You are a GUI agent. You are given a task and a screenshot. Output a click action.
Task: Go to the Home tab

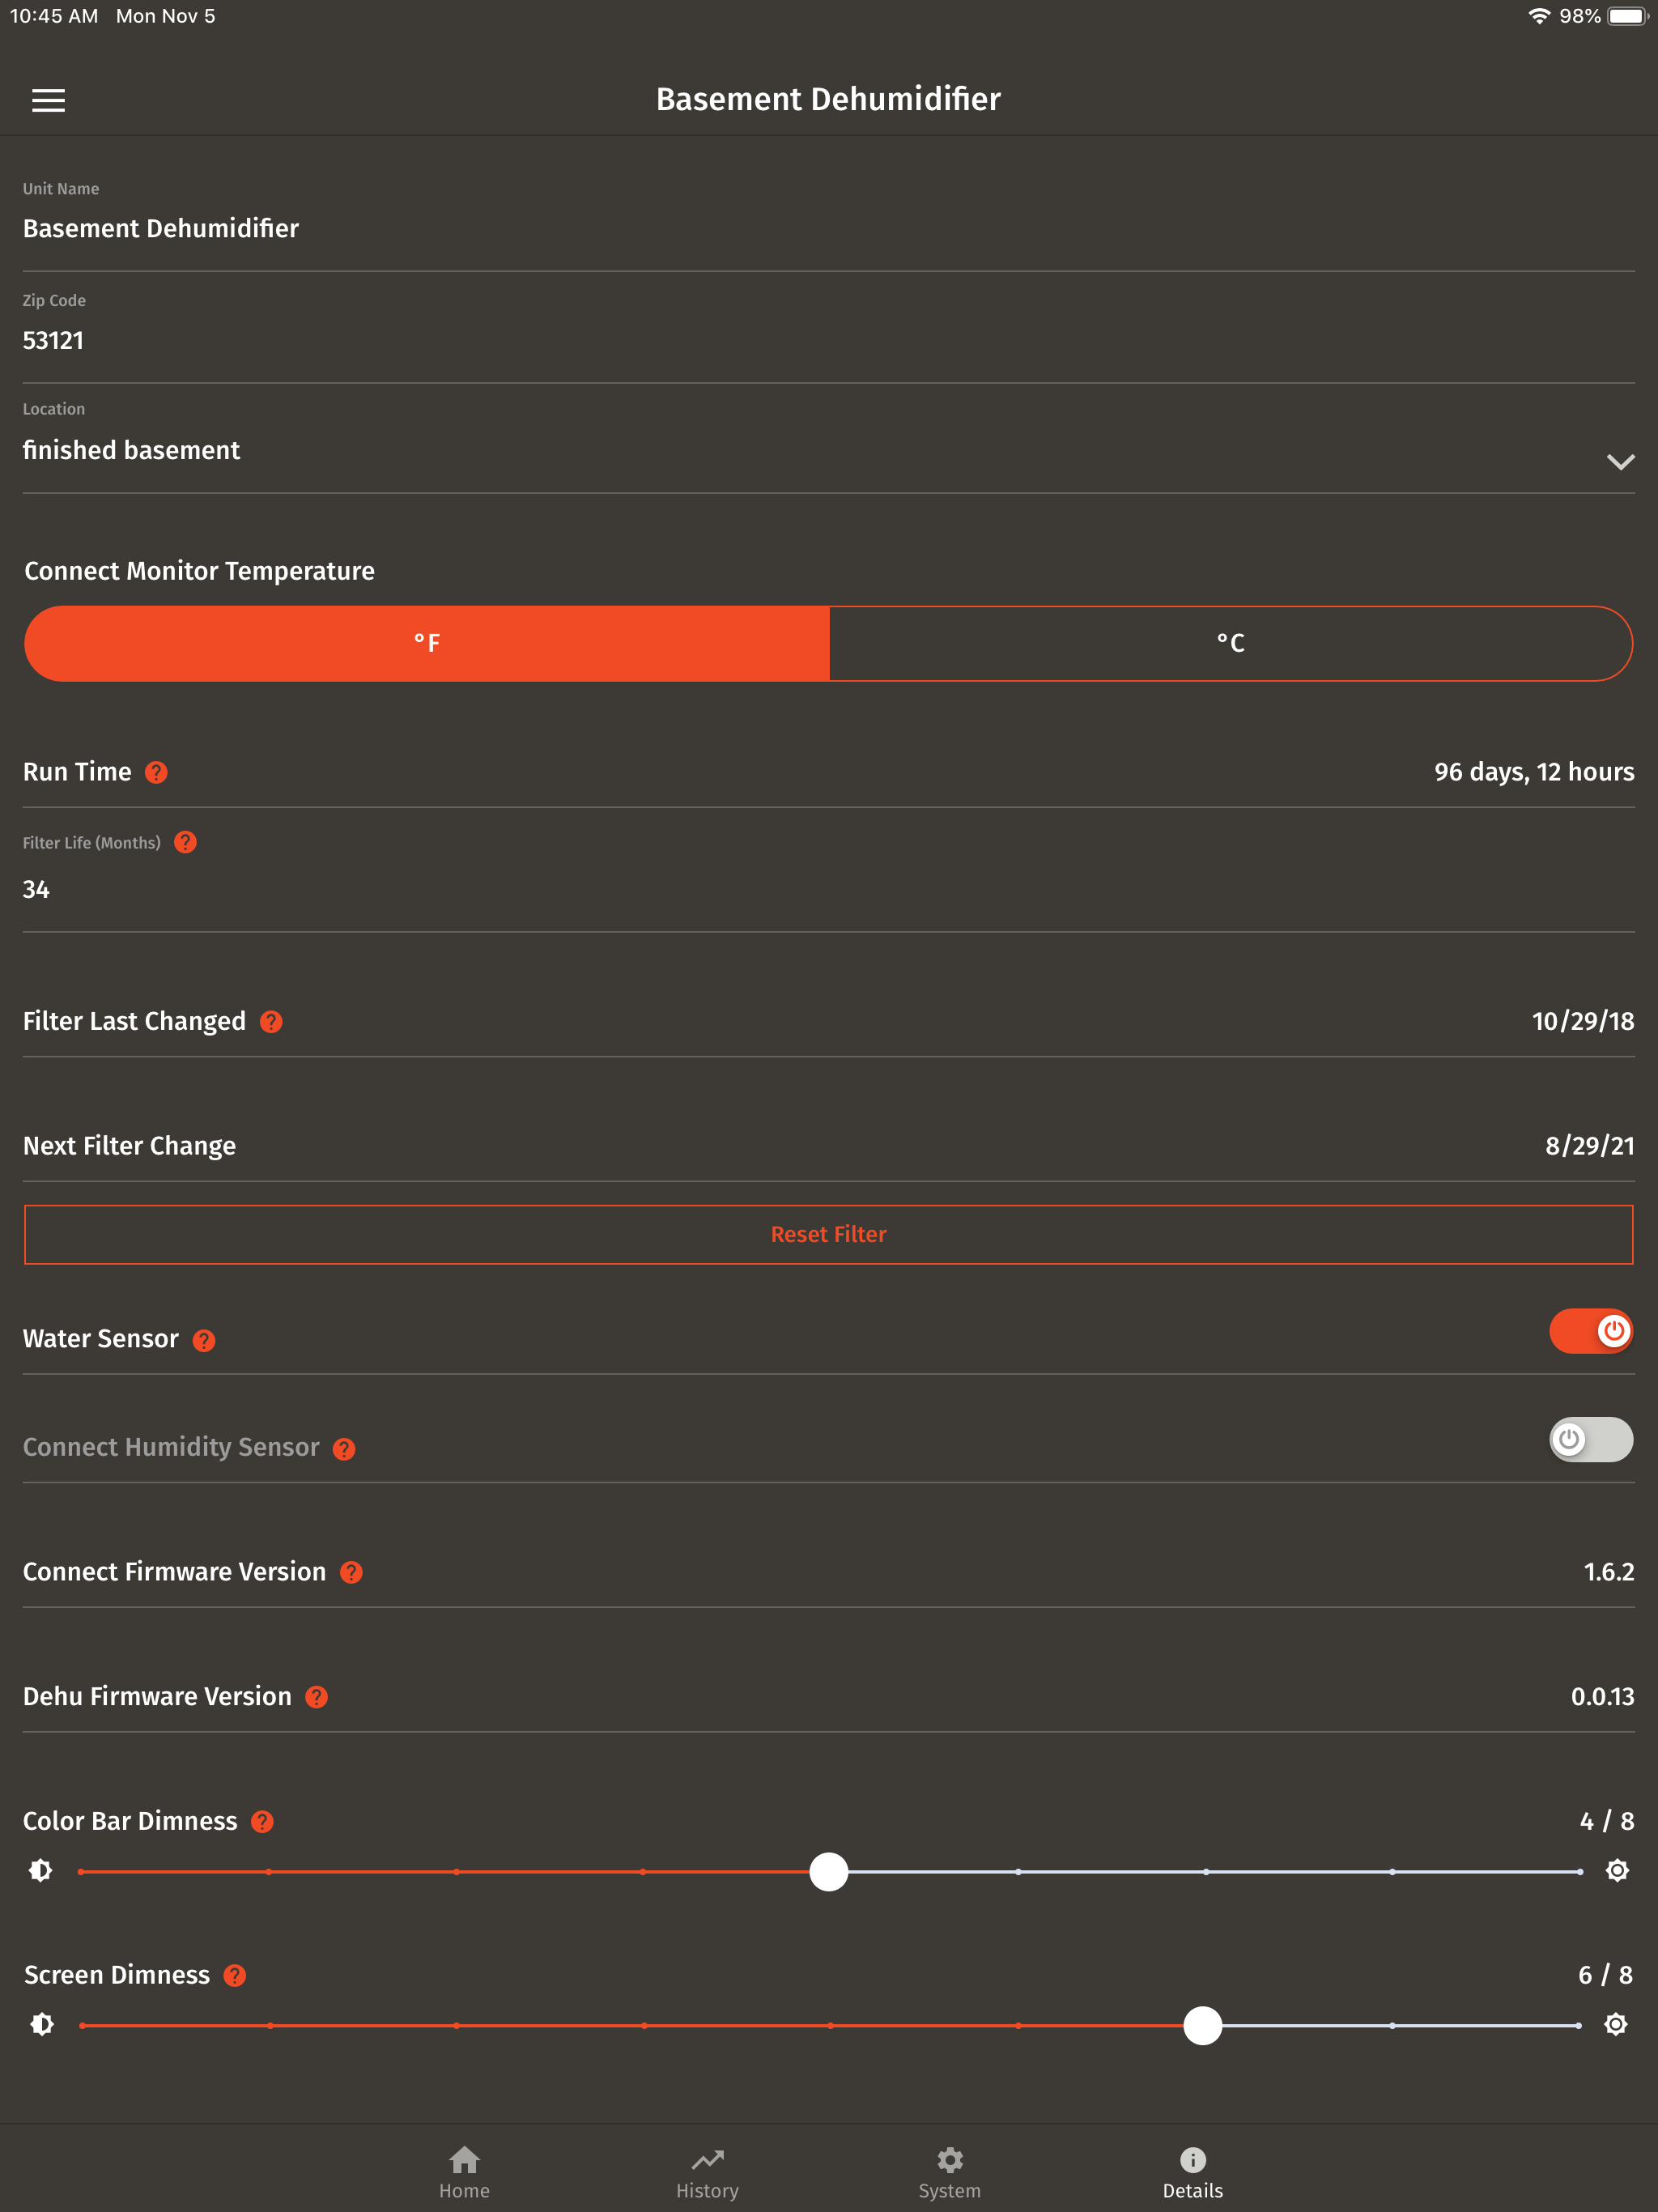tap(464, 2172)
